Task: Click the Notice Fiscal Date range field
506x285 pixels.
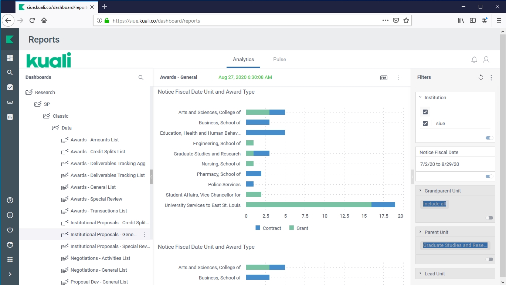Action: pos(439,164)
